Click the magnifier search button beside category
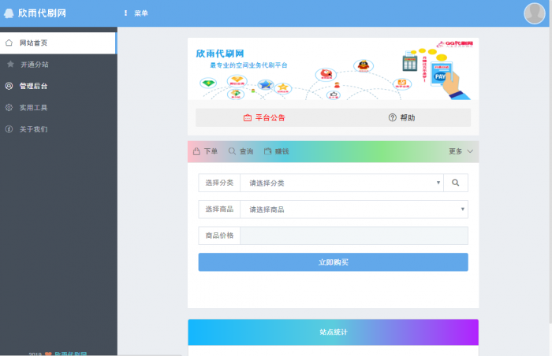This screenshot has height=356, width=552. [x=455, y=183]
